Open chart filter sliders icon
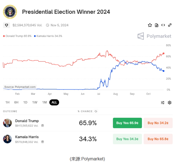 (x=163, y=102)
